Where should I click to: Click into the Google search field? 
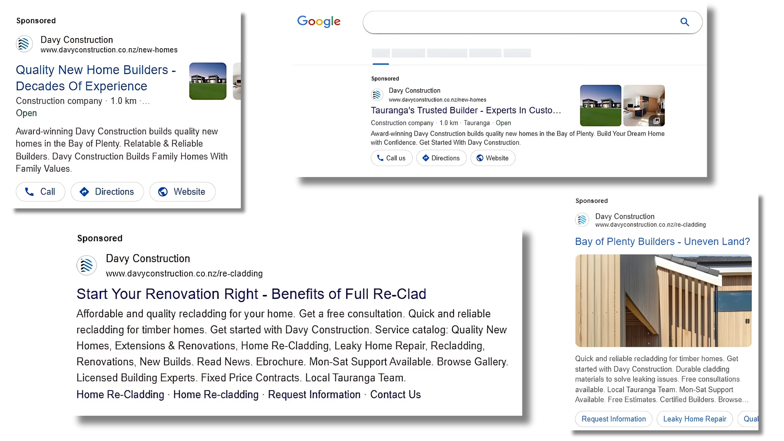518,22
